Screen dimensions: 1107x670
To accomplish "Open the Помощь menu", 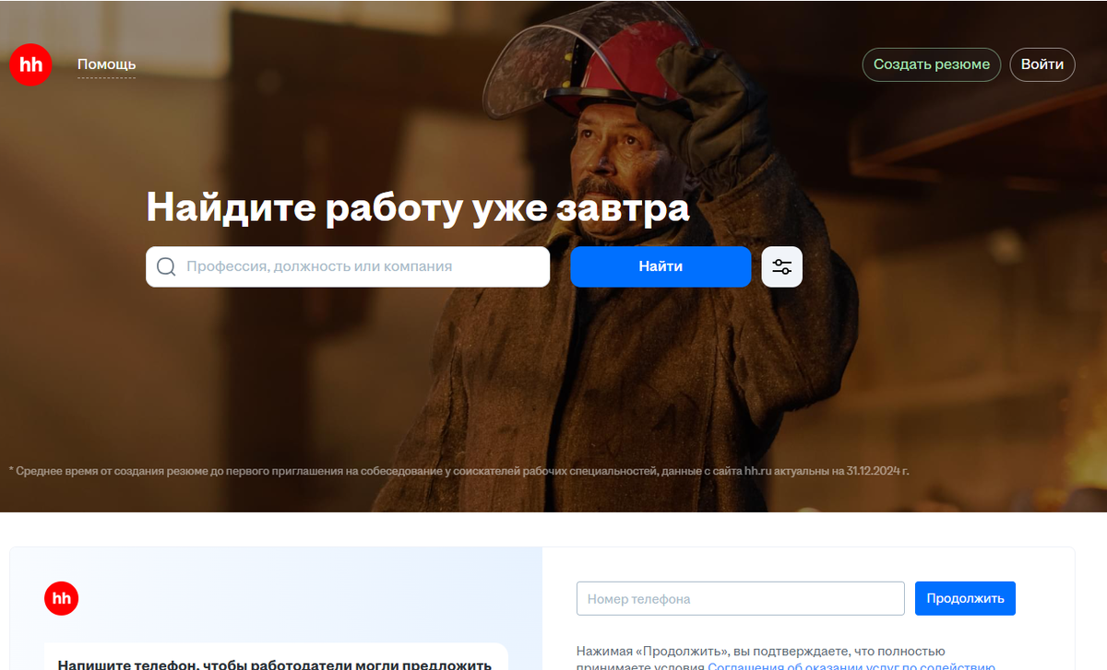I will 107,65.
